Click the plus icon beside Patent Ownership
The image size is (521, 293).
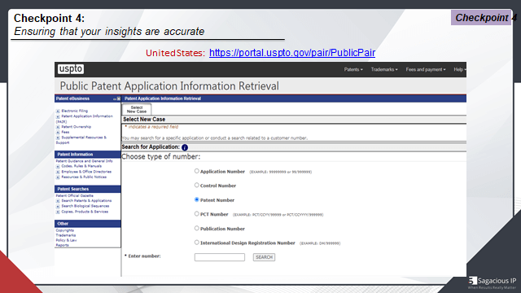(x=58, y=127)
